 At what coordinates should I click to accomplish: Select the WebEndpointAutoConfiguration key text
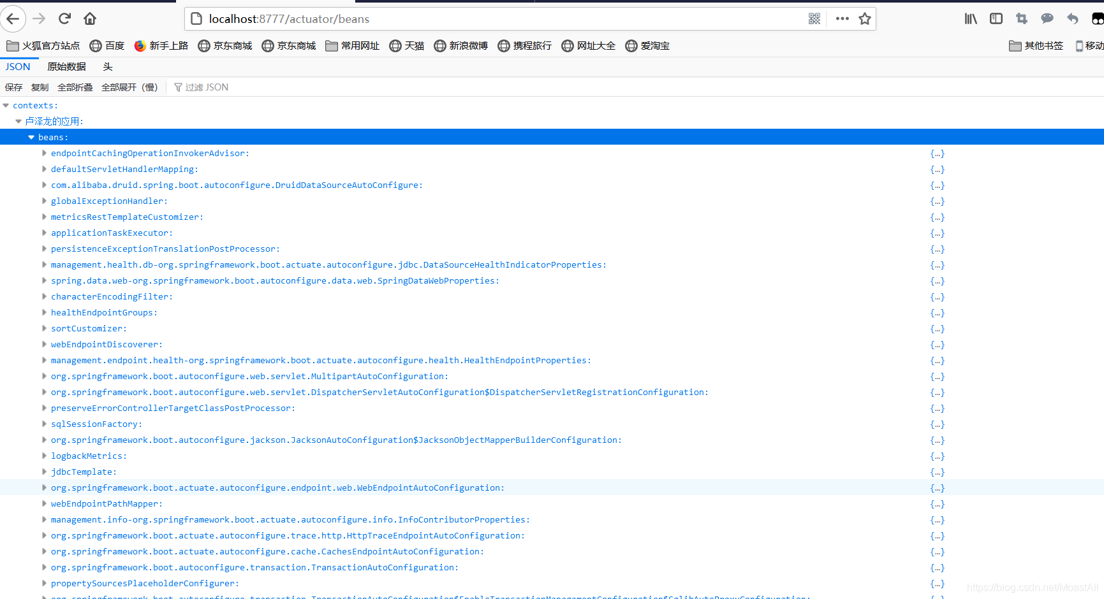click(277, 487)
